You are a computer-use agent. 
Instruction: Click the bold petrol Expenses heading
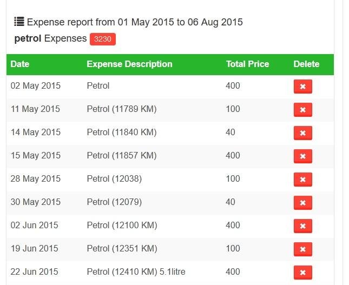(x=50, y=38)
